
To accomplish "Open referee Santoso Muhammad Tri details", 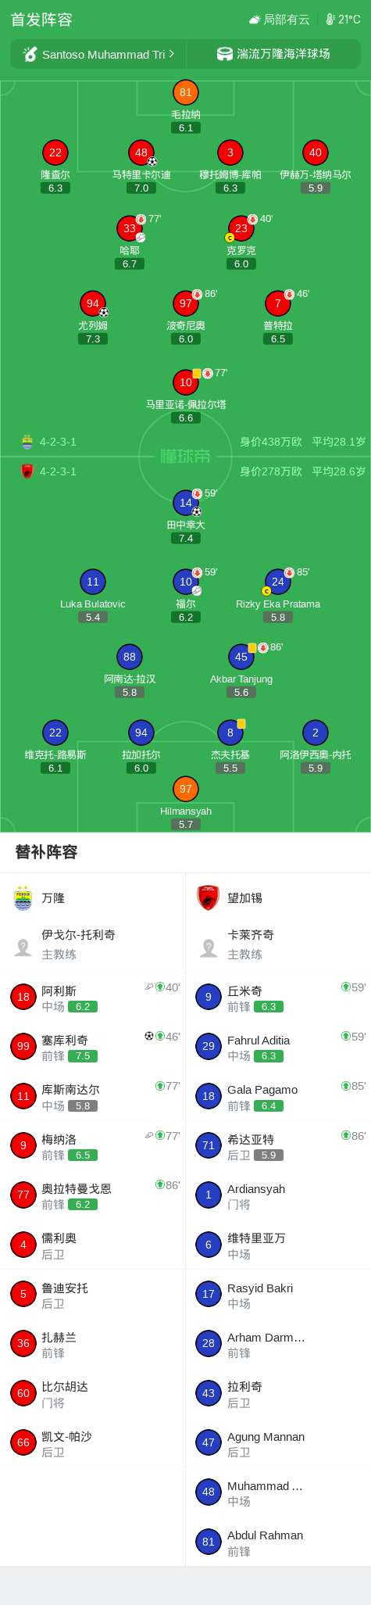I will 98,54.
